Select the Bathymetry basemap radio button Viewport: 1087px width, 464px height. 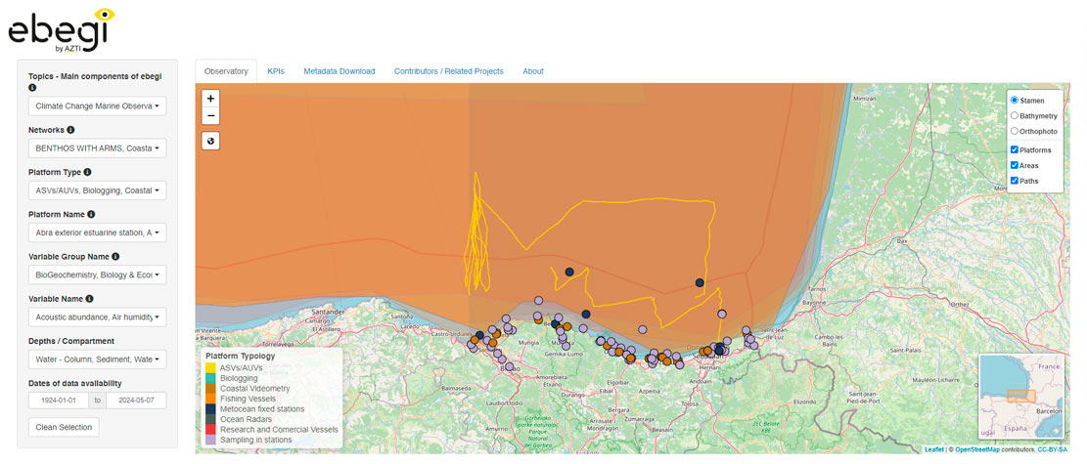[x=1015, y=115]
